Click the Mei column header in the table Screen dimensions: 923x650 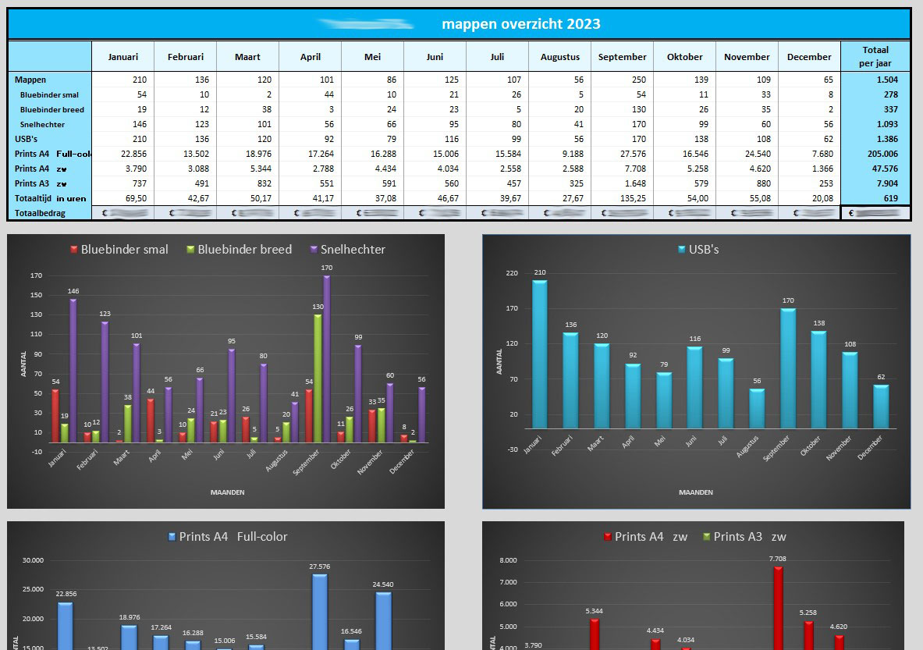point(372,56)
